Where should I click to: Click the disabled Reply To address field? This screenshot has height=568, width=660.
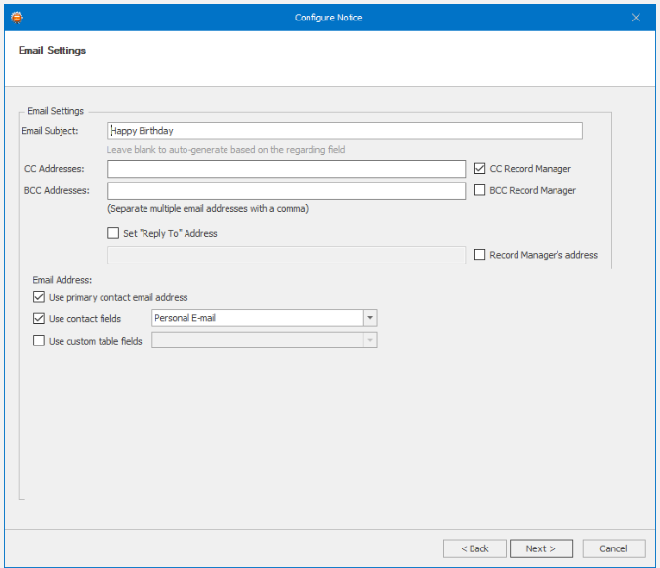pos(286,255)
